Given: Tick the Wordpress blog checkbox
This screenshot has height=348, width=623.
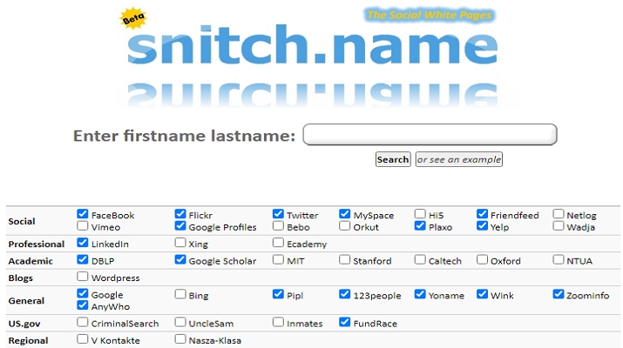Looking at the screenshot, I should [x=83, y=277].
